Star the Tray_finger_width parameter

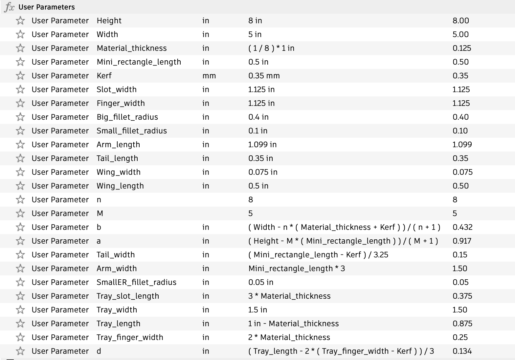(x=20, y=337)
